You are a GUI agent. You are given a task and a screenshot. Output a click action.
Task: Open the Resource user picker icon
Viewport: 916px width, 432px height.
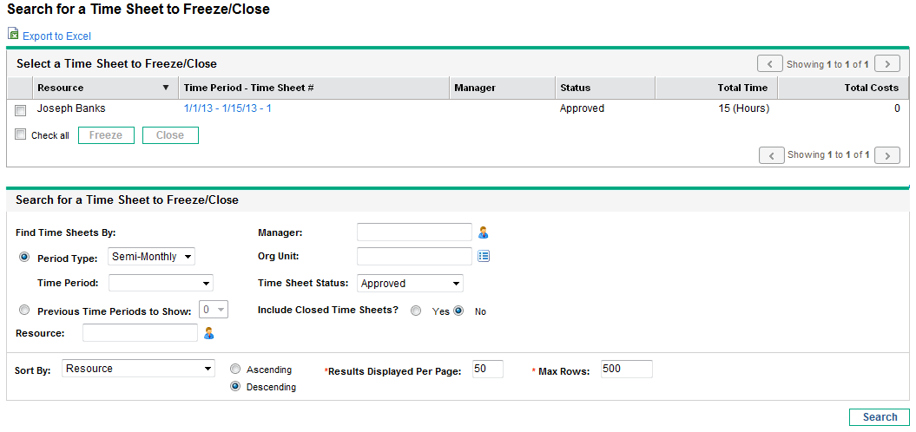click(208, 333)
